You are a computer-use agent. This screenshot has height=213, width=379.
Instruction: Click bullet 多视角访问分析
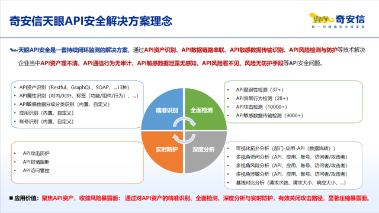click(x=292, y=157)
